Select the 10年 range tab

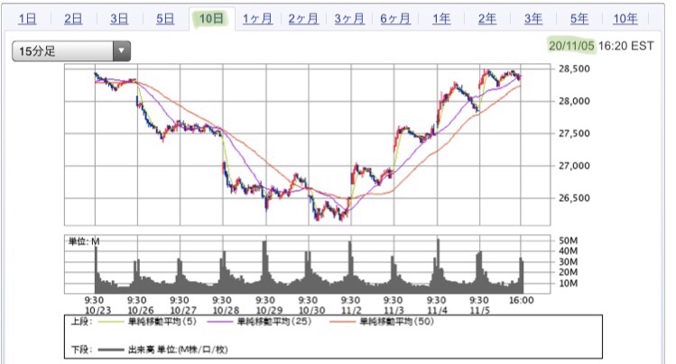625,19
